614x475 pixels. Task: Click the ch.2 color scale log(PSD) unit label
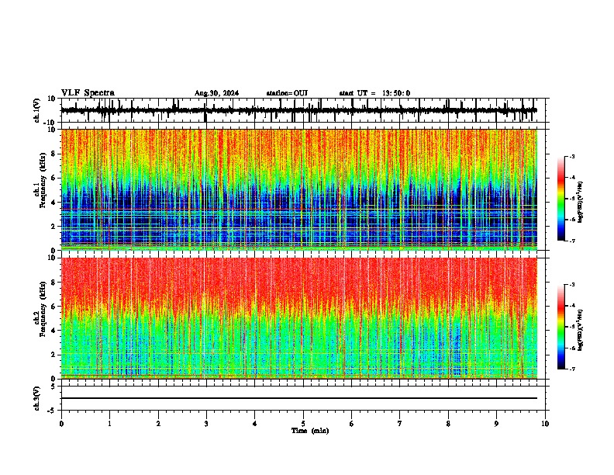[x=581, y=331]
